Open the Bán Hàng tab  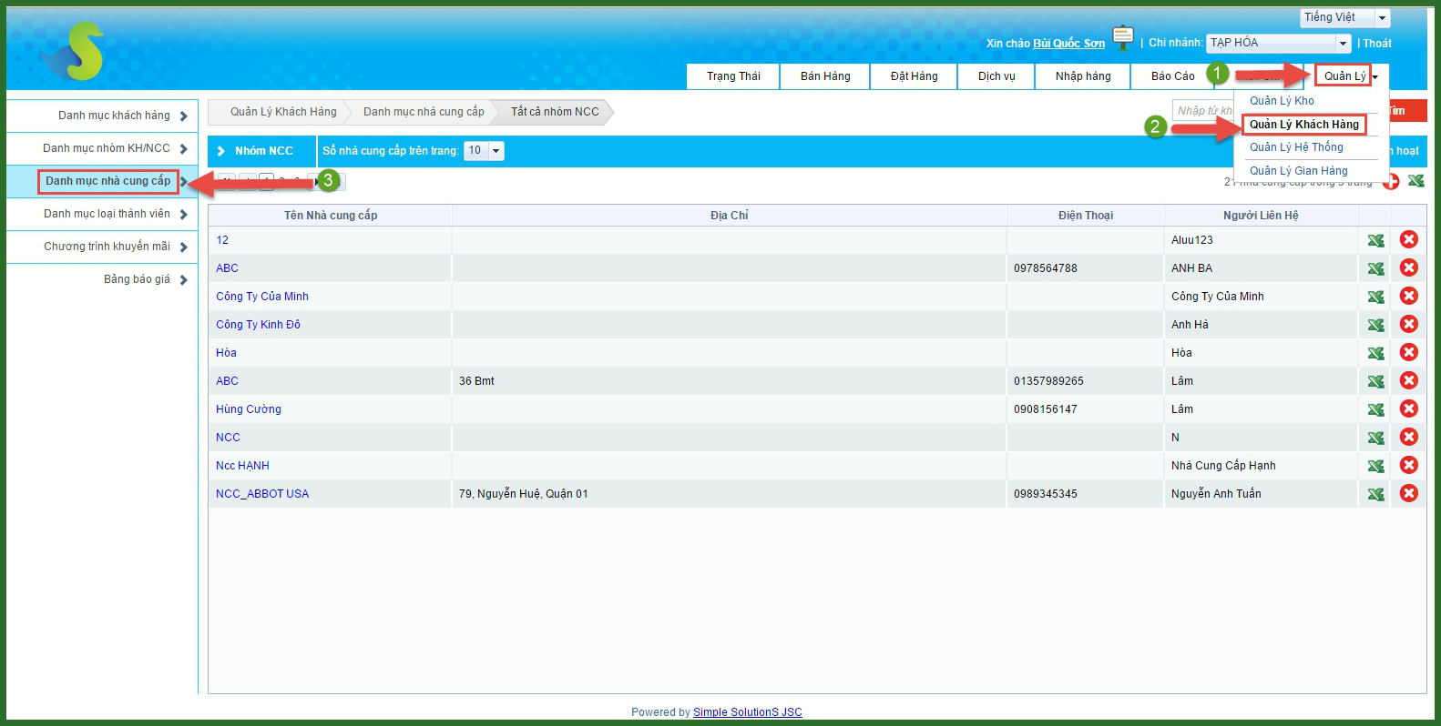tap(825, 76)
